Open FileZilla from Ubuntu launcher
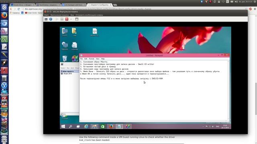 click(4, 98)
